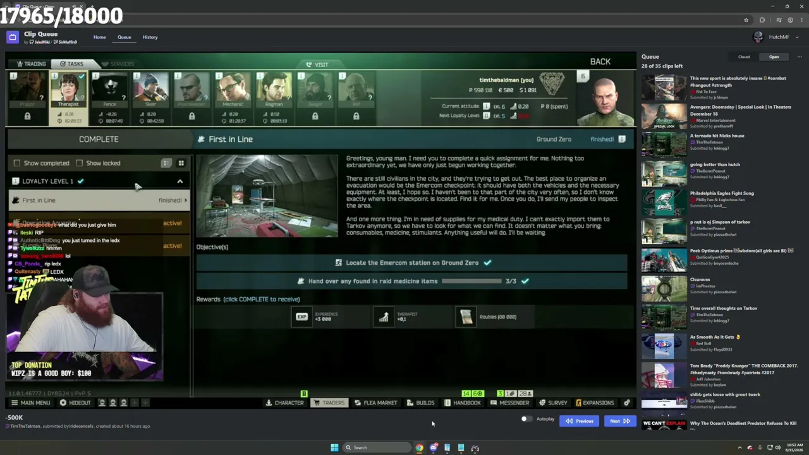
Task: Show hidden system tray icons
Action: tap(739, 447)
